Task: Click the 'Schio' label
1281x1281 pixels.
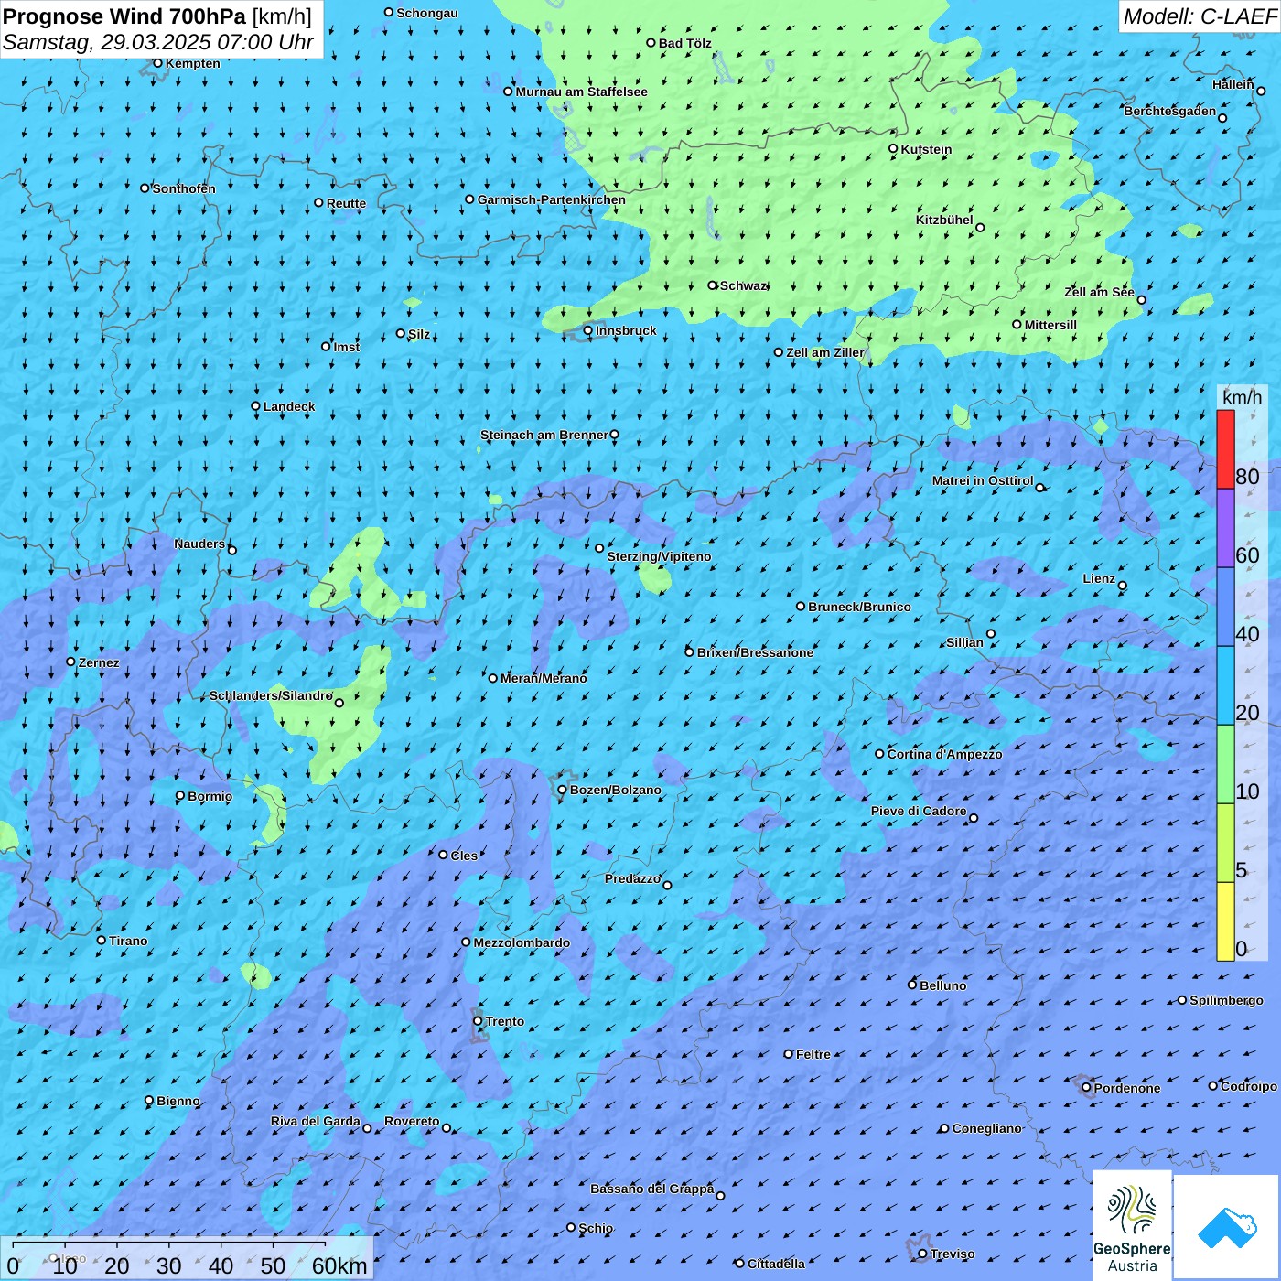Action: point(596,1228)
